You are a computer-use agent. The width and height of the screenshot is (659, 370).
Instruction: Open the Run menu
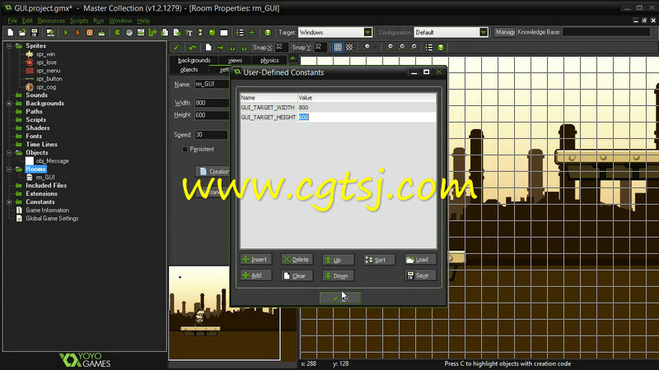point(98,21)
